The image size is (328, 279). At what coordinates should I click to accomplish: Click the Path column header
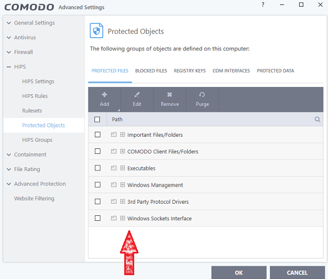click(x=117, y=120)
